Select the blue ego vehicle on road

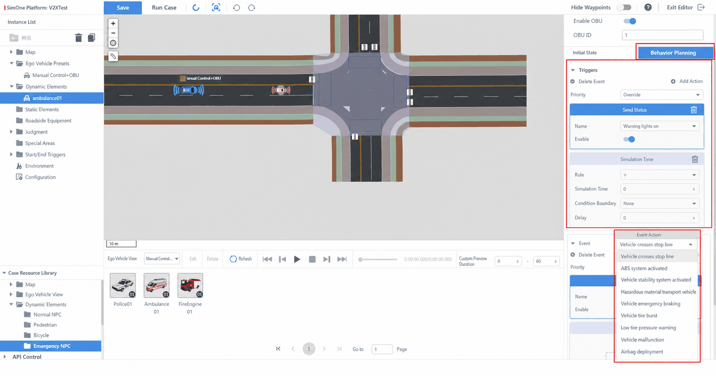pyautogui.click(x=189, y=90)
